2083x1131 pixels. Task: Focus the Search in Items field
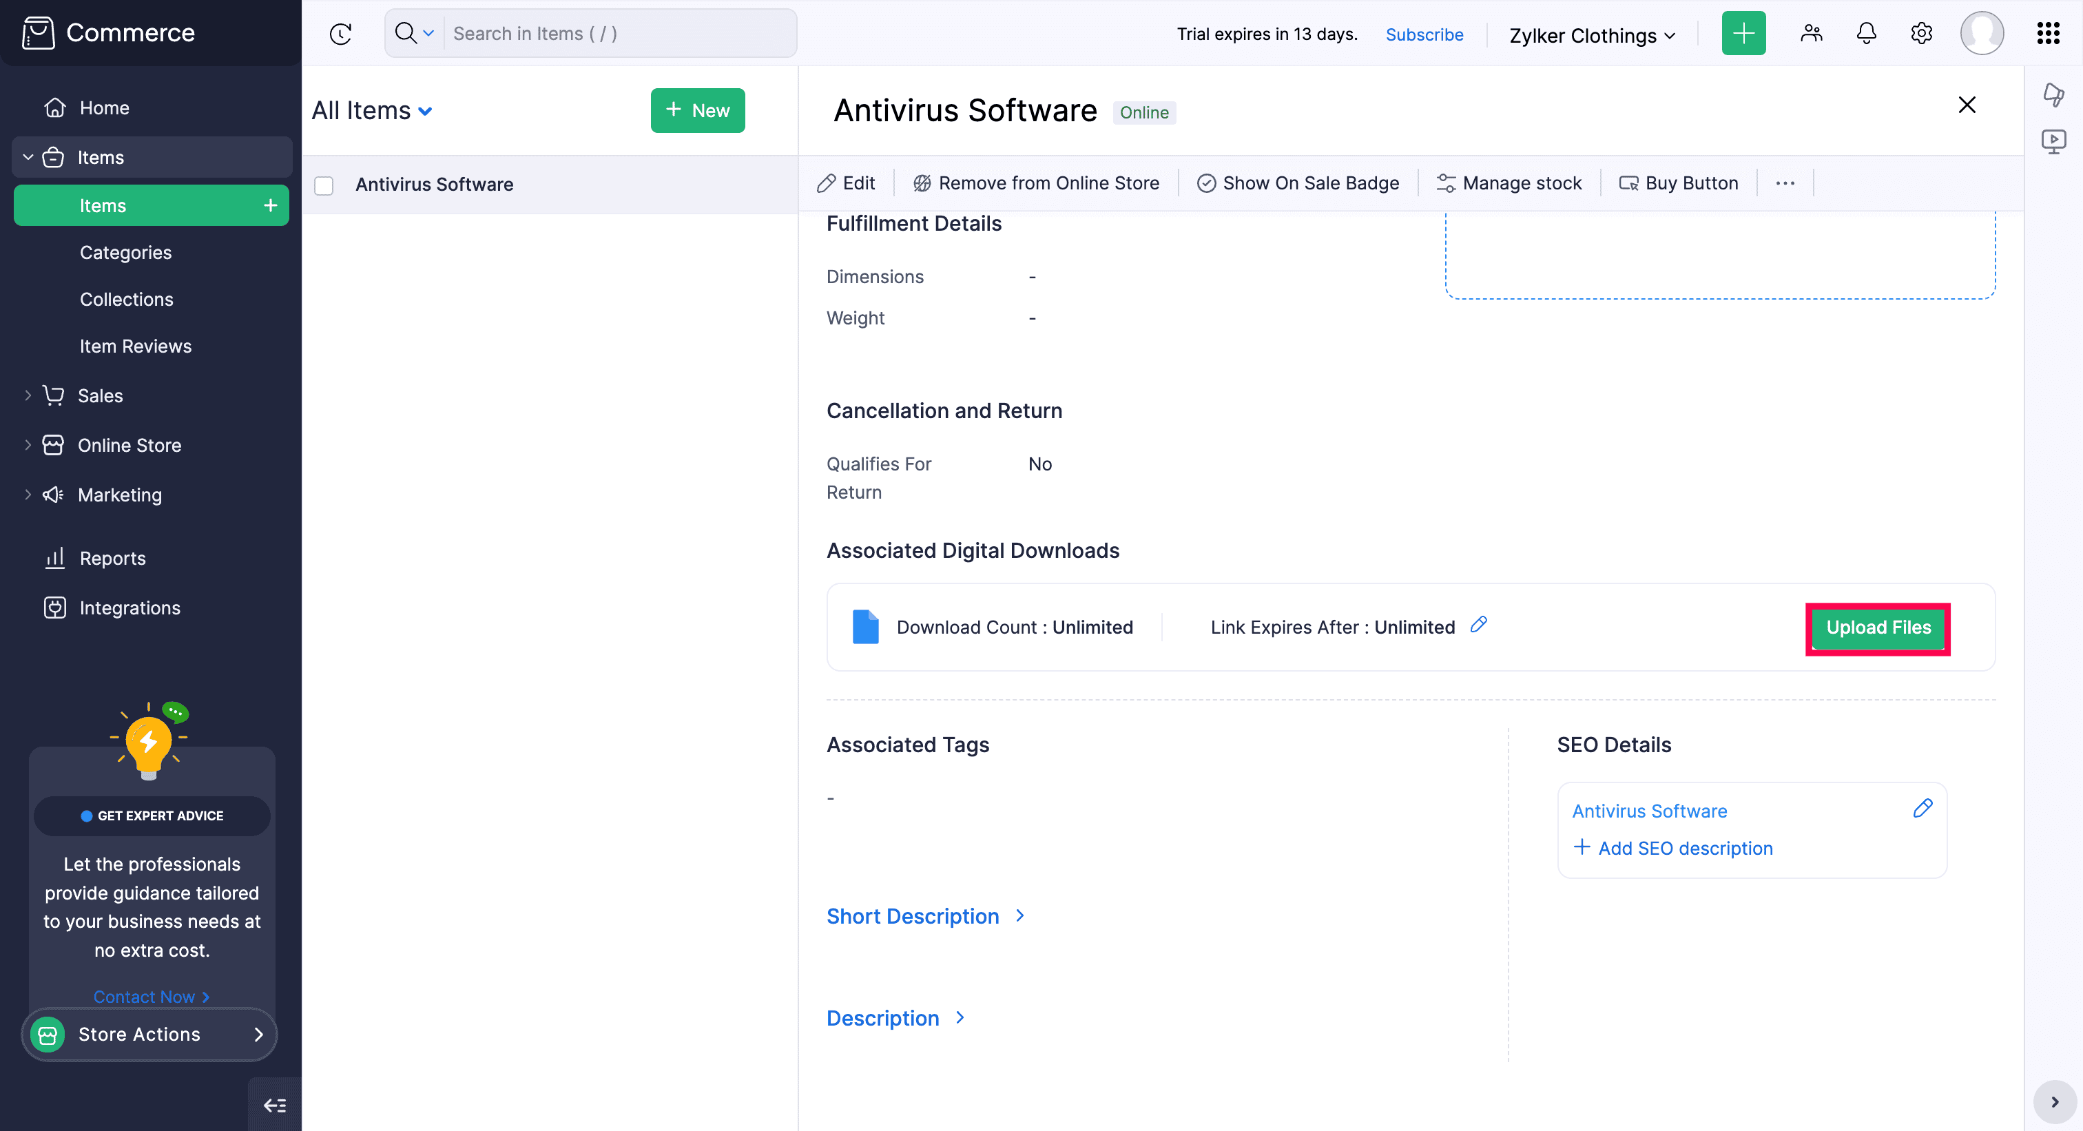pyautogui.click(x=620, y=33)
